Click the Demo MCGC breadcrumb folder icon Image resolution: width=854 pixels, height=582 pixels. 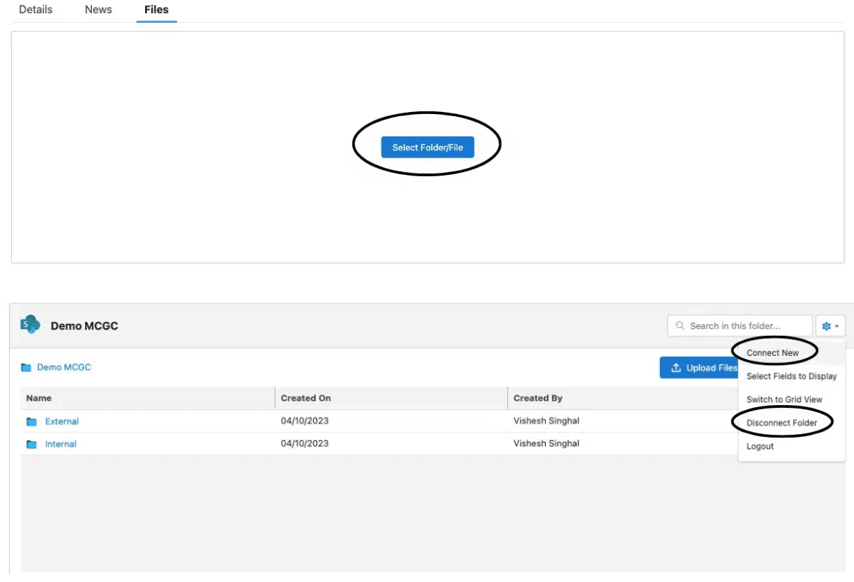point(26,368)
